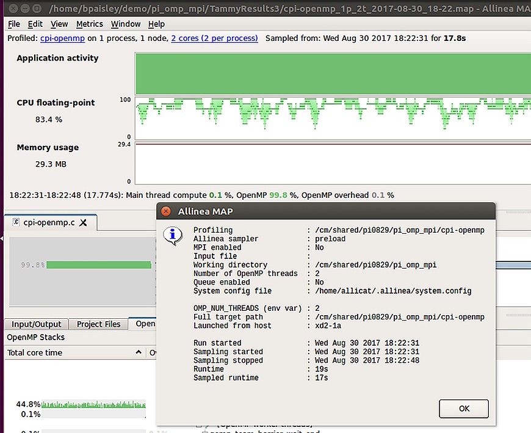The width and height of the screenshot is (531, 433).
Task: Click the Application activity timeline chart
Action: (x=333, y=73)
